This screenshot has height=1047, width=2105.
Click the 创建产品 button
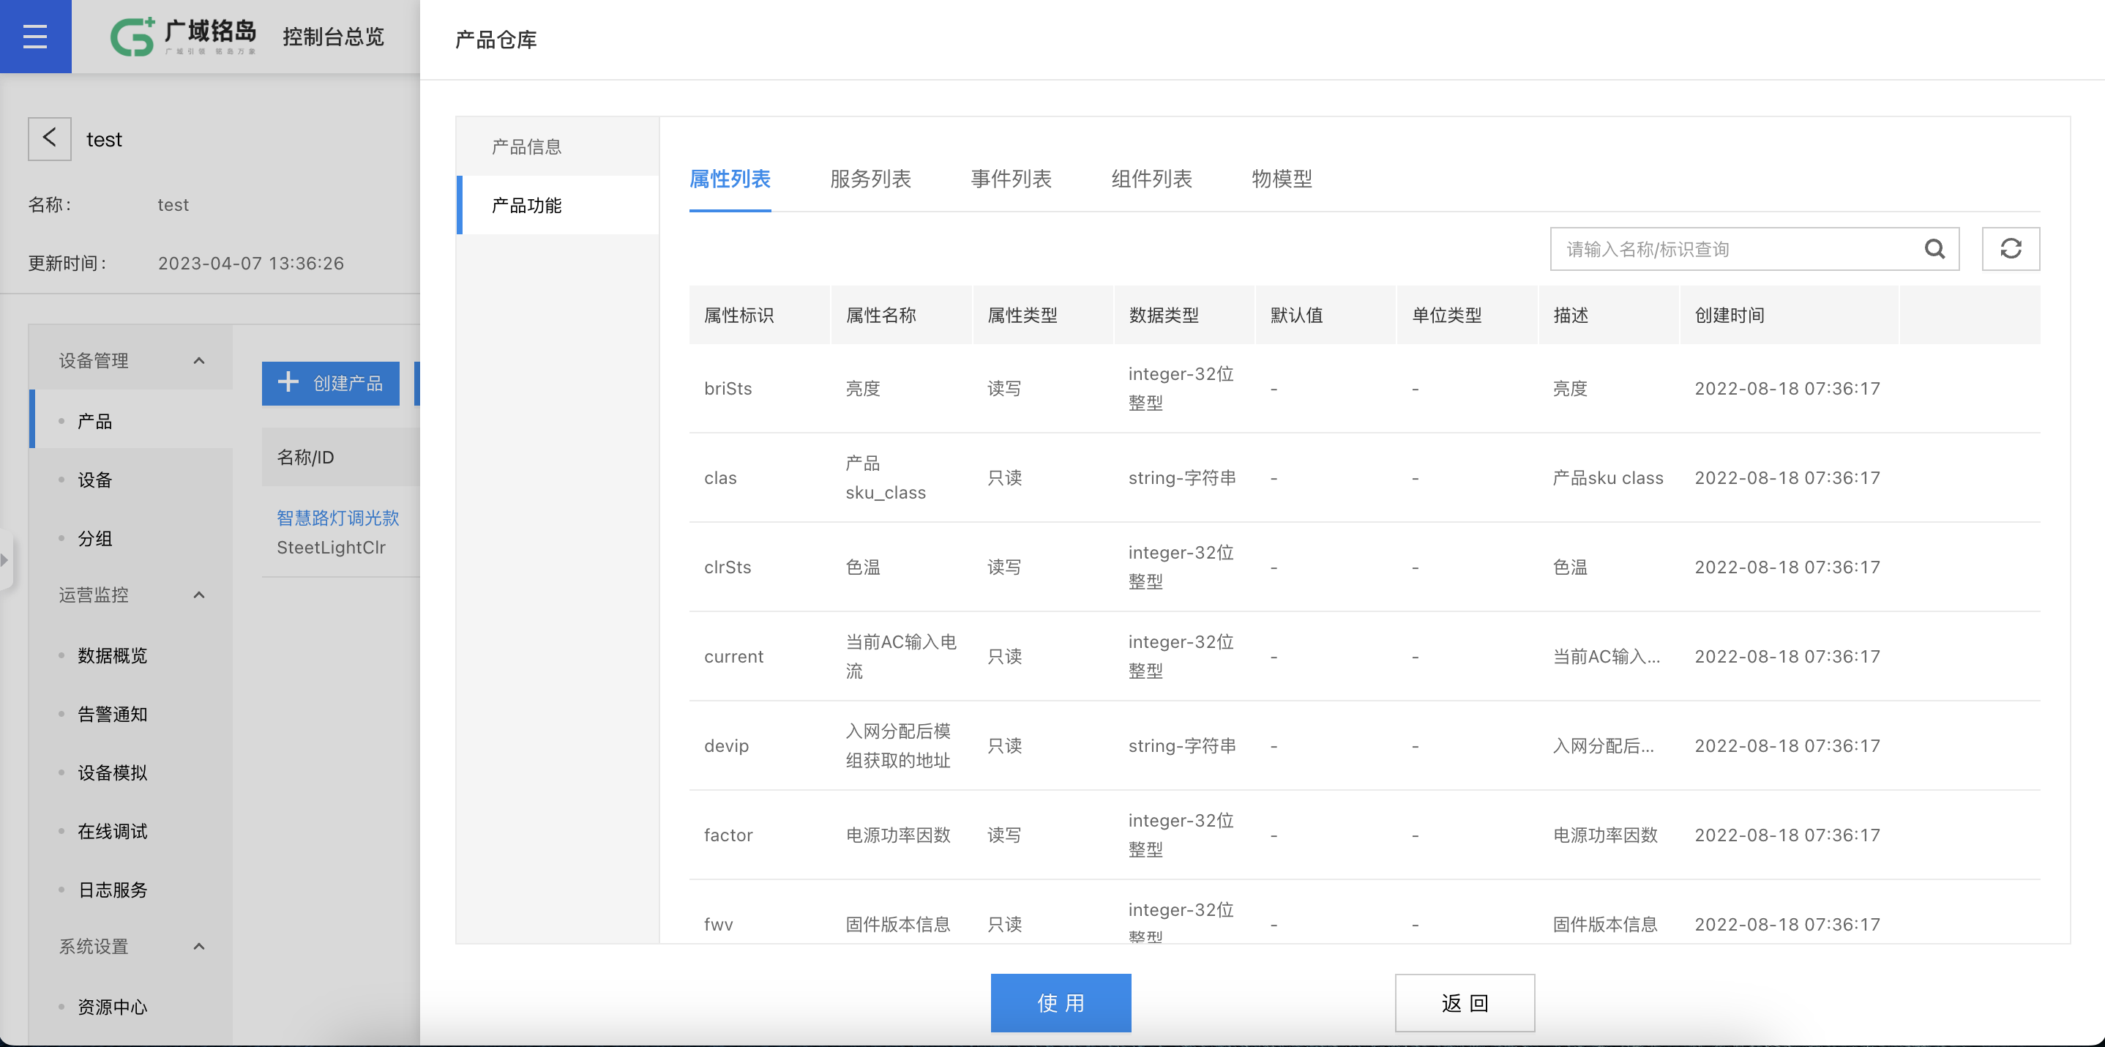tap(330, 382)
